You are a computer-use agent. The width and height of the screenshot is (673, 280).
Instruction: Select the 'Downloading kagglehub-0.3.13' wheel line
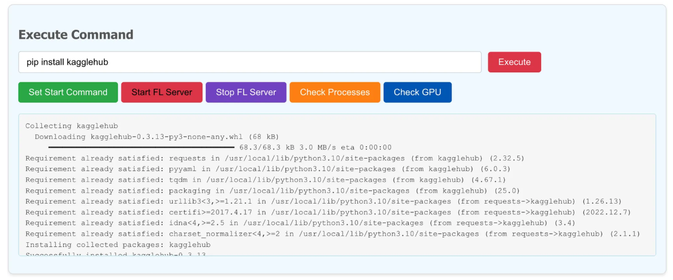pyautogui.click(x=156, y=136)
